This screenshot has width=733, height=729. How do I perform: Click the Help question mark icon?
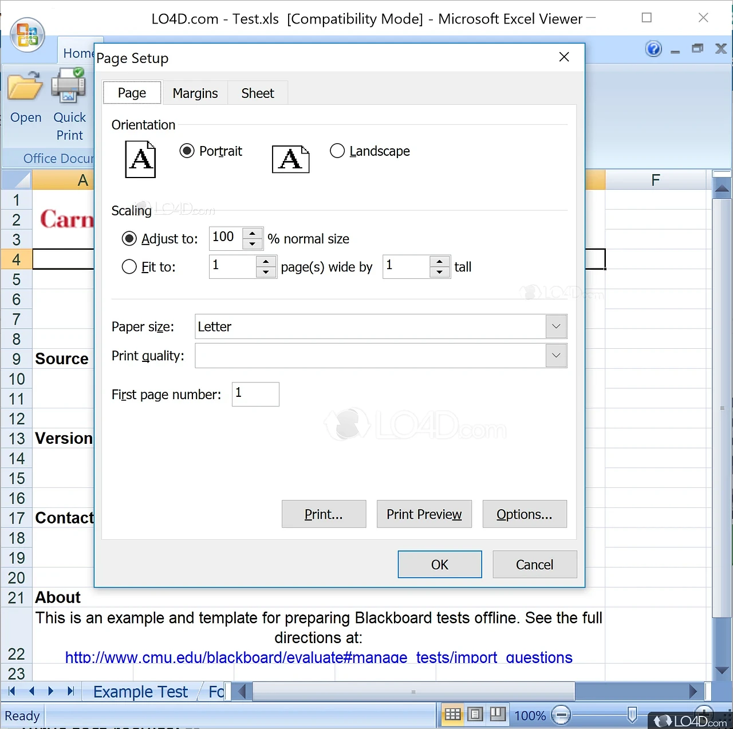(x=653, y=49)
